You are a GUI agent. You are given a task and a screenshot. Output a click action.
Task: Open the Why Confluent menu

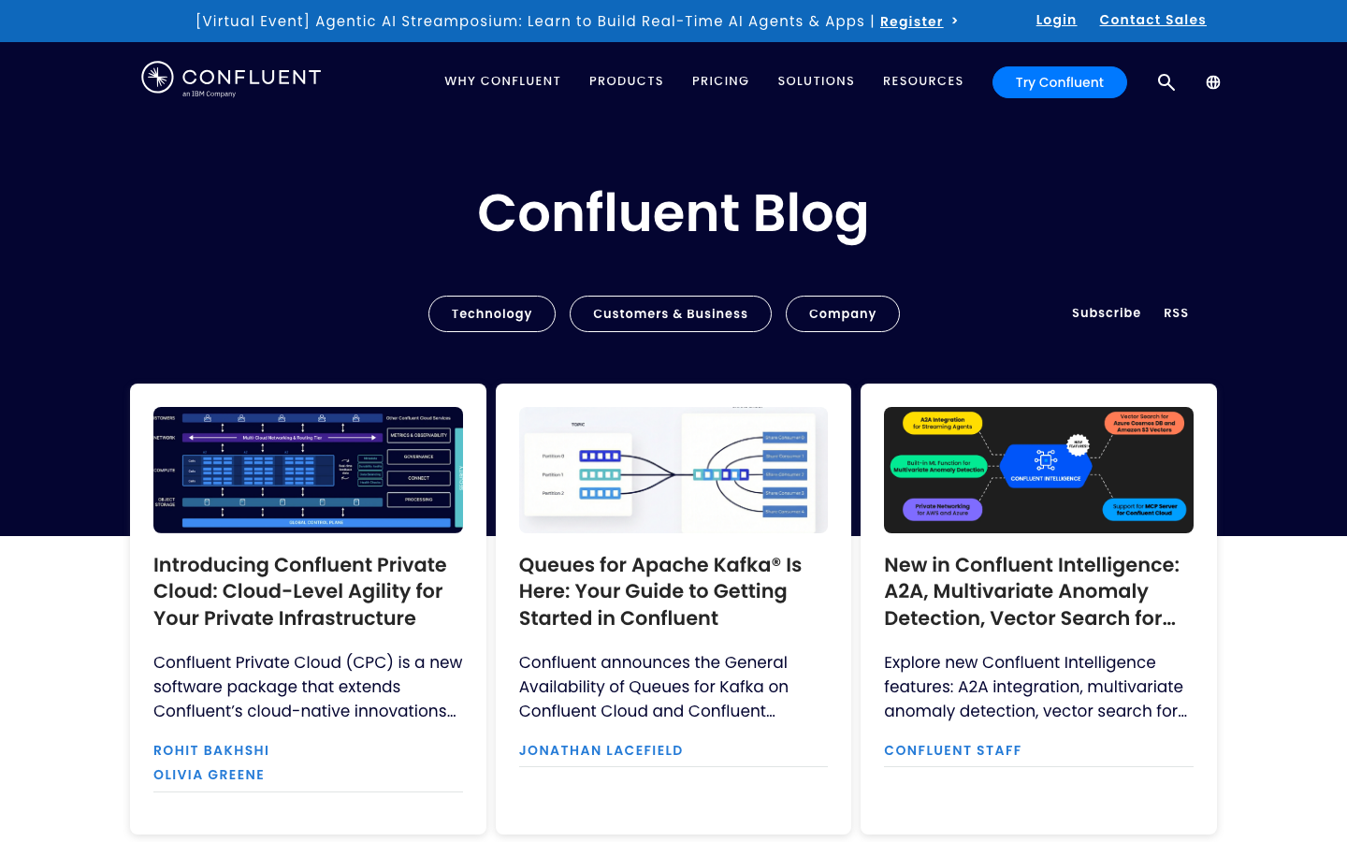click(502, 81)
